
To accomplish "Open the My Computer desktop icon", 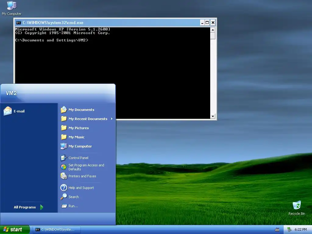I will coord(12,8).
